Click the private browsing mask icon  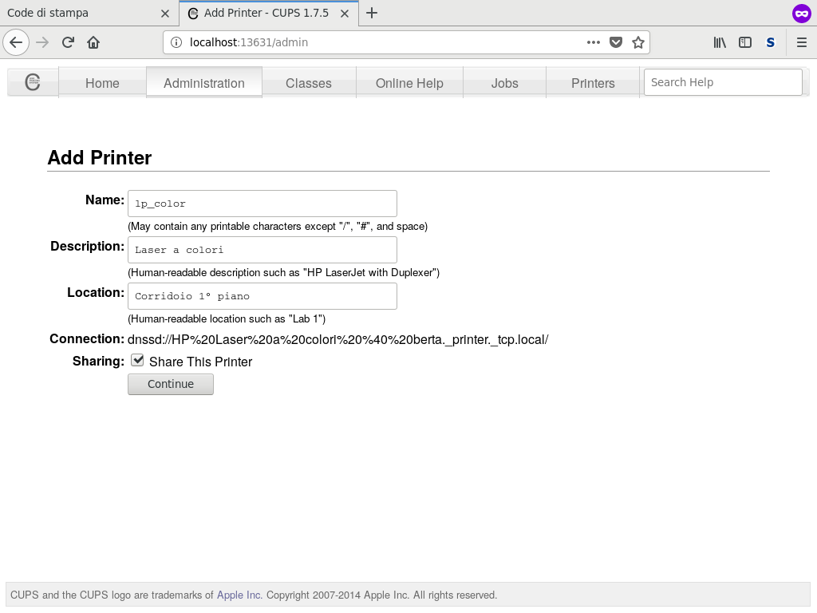pyautogui.click(x=802, y=14)
